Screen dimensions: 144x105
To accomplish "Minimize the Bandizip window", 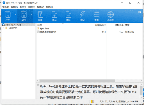I will (122, 3).
